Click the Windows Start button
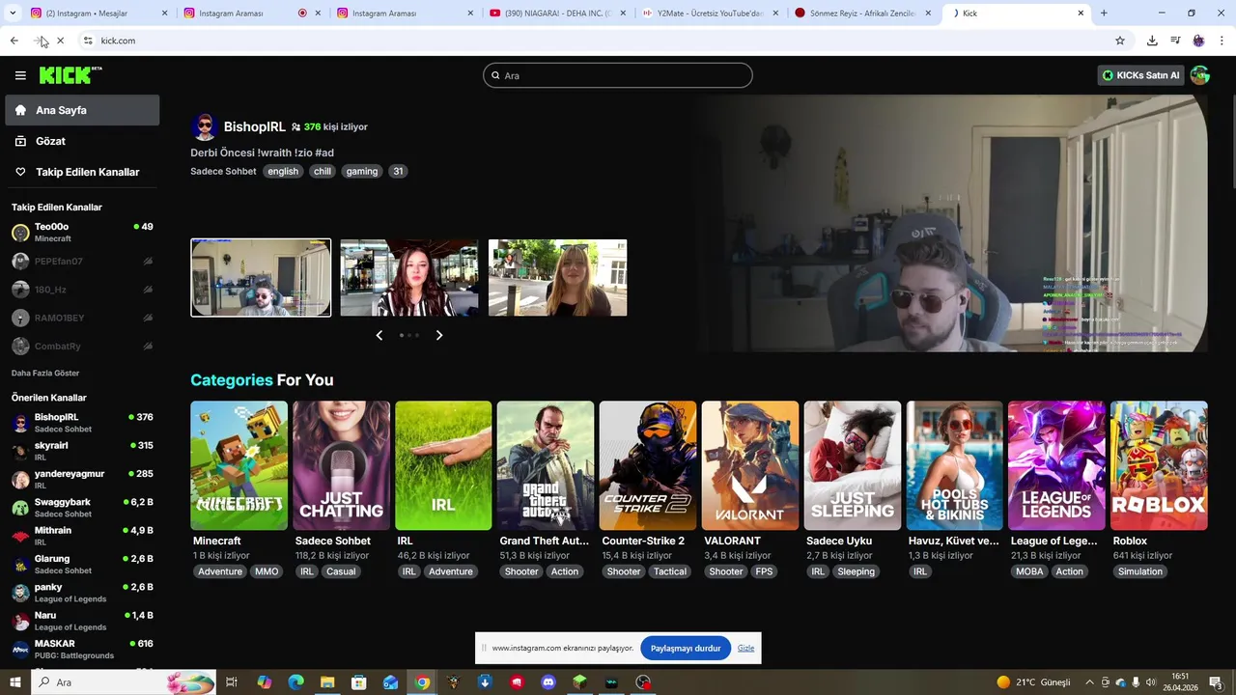This screenshot has height=695, width=1236. pyautogui.click(x=14, y=682)
